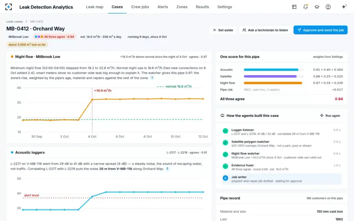354x221 pixels.
Task: Click the 0.97 × 0.35 = 0.339 calculation
Action: [328, 83]
